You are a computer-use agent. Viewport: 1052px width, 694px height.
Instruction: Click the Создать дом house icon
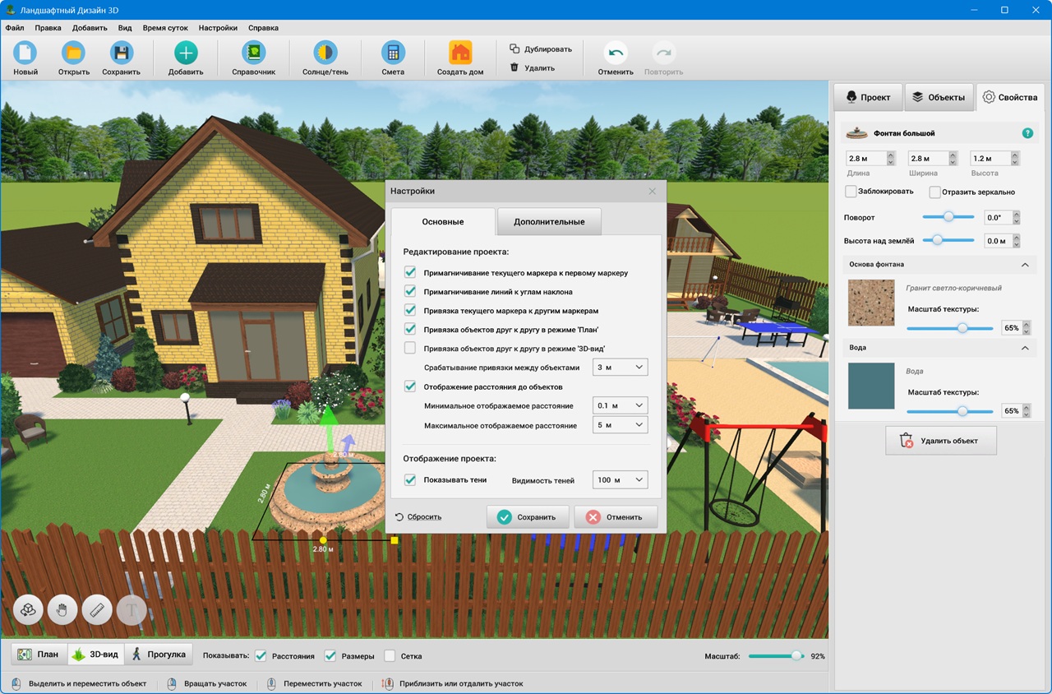(460, 53)
